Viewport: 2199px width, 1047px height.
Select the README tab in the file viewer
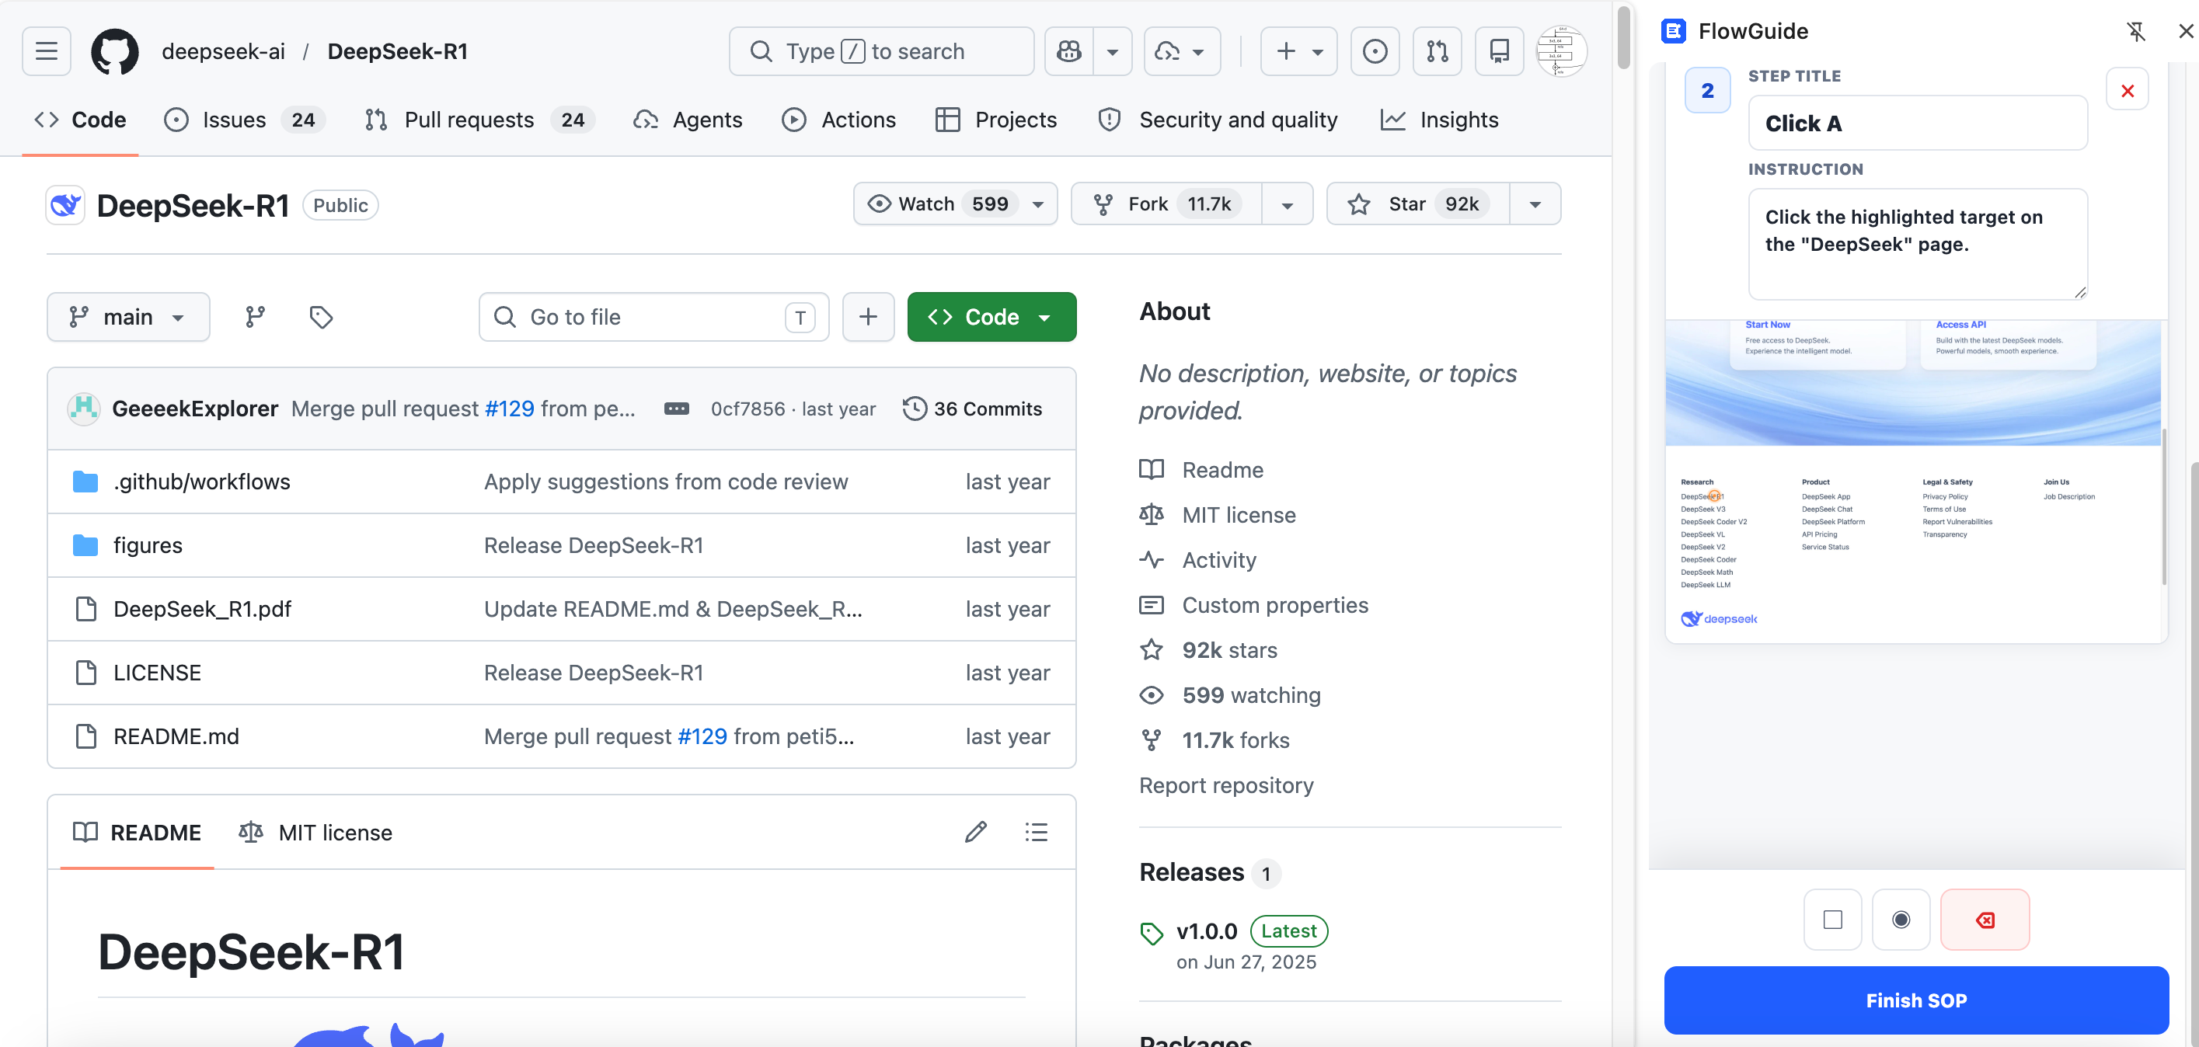coord(138,832)
